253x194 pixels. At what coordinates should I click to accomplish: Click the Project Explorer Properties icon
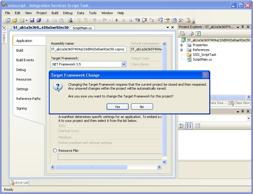coord(183,33)
